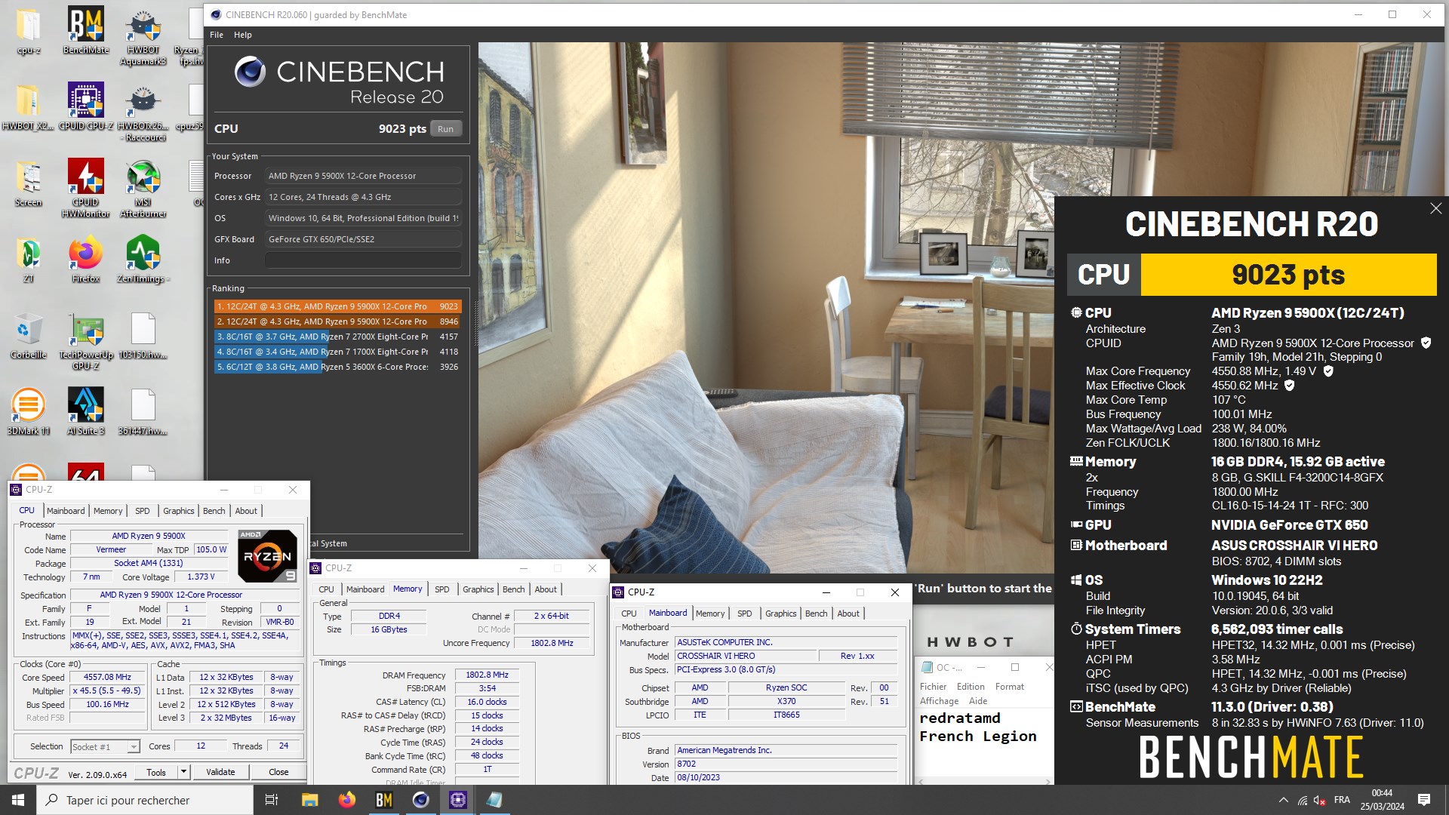Click the Close button in CPU-Z
This screenshot has width=1449, height=815.
coord(278,772)
